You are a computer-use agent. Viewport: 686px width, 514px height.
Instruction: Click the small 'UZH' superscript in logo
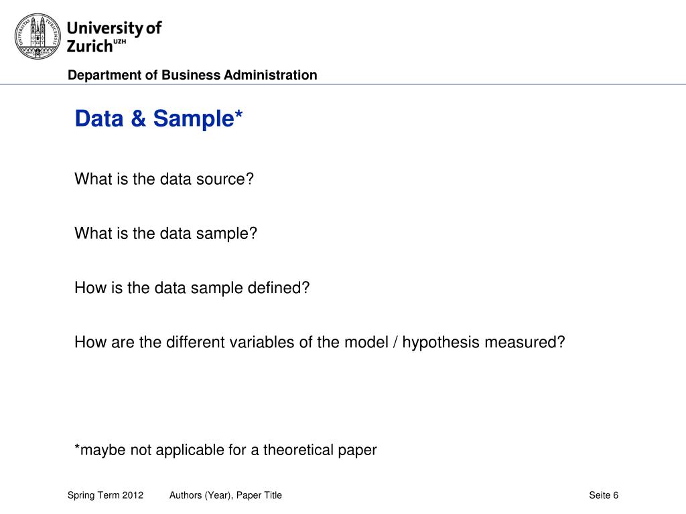click(x=120, y=41)
